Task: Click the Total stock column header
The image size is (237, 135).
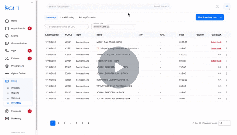Action: [x=216, y=35]
